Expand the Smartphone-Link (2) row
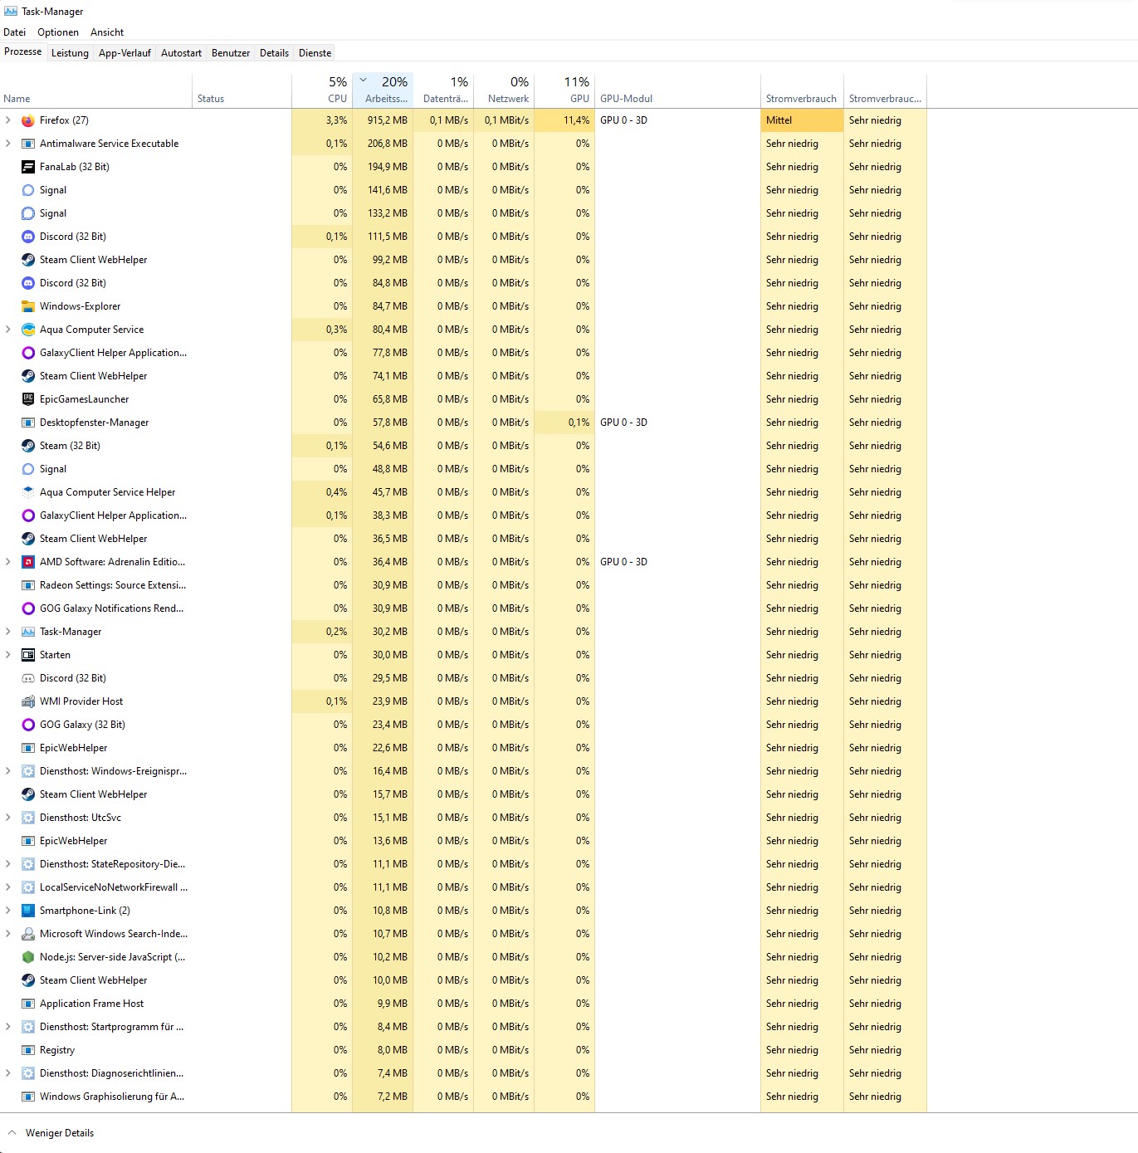The image size is (1138, 1153). [8, 911]
